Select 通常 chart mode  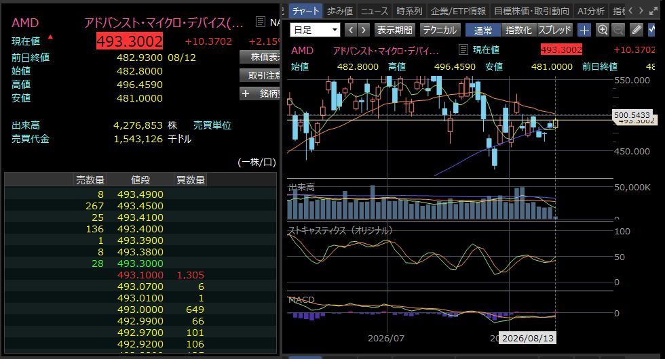pyautogui.click(x=482, y=30)
